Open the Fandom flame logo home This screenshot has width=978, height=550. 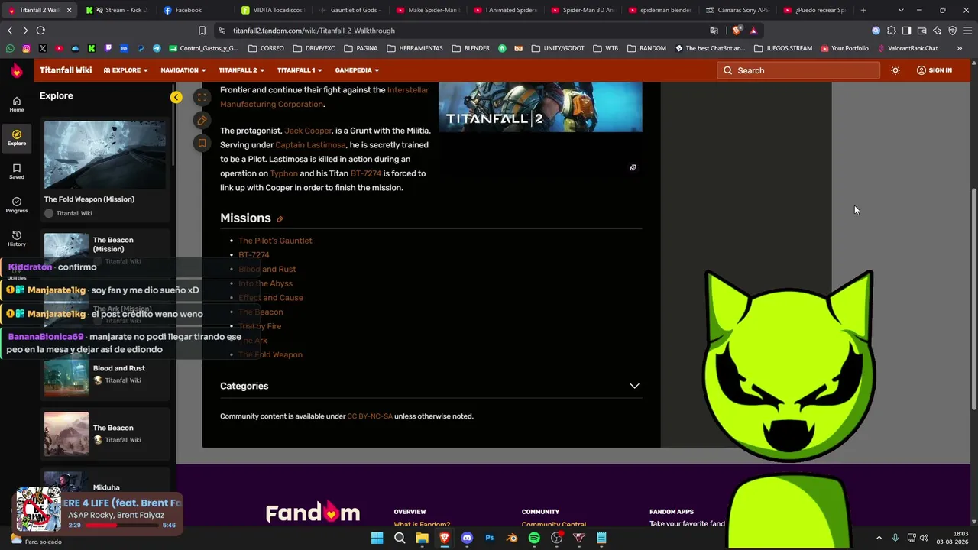[16, 70]
